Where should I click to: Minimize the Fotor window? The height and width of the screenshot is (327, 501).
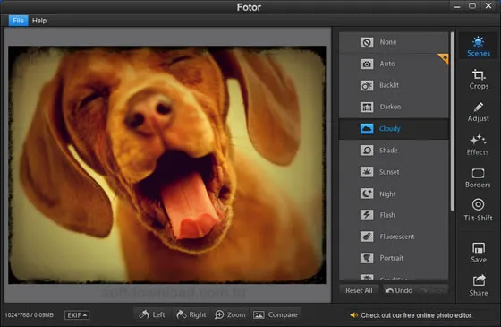point(457,6)
